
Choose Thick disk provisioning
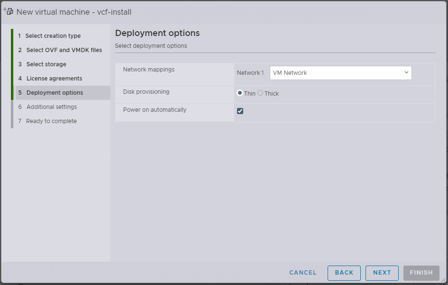pyautogui.click(x=260, y=93)
